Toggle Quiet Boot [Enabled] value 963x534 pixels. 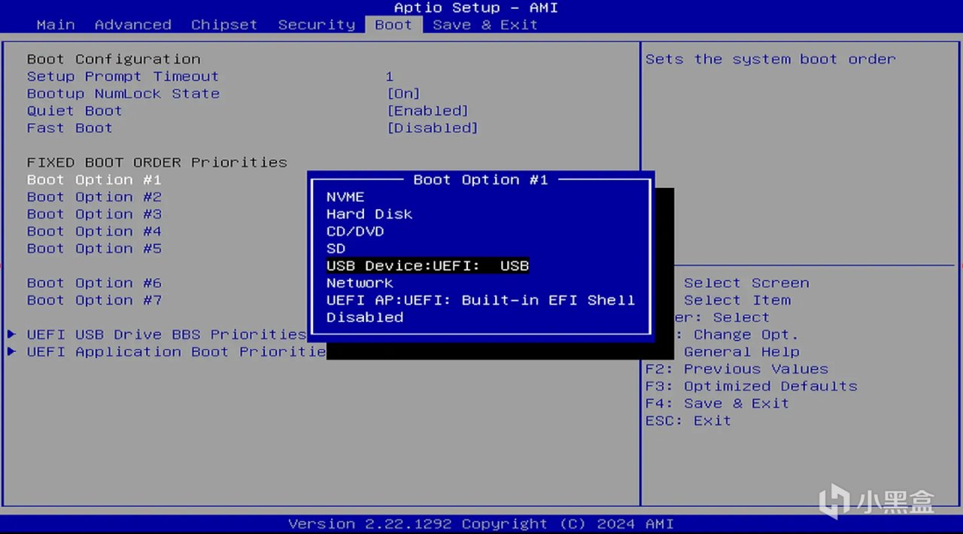coord(427,111)
